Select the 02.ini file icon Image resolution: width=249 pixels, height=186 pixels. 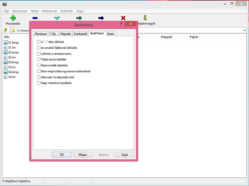5,57
